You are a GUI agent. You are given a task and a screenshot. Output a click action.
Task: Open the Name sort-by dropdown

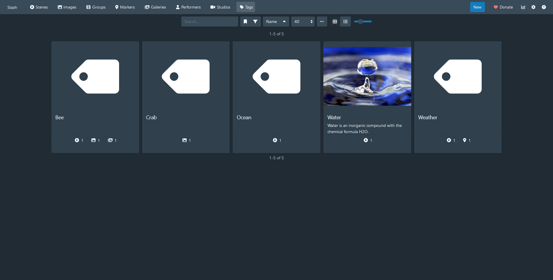[271, 21]
